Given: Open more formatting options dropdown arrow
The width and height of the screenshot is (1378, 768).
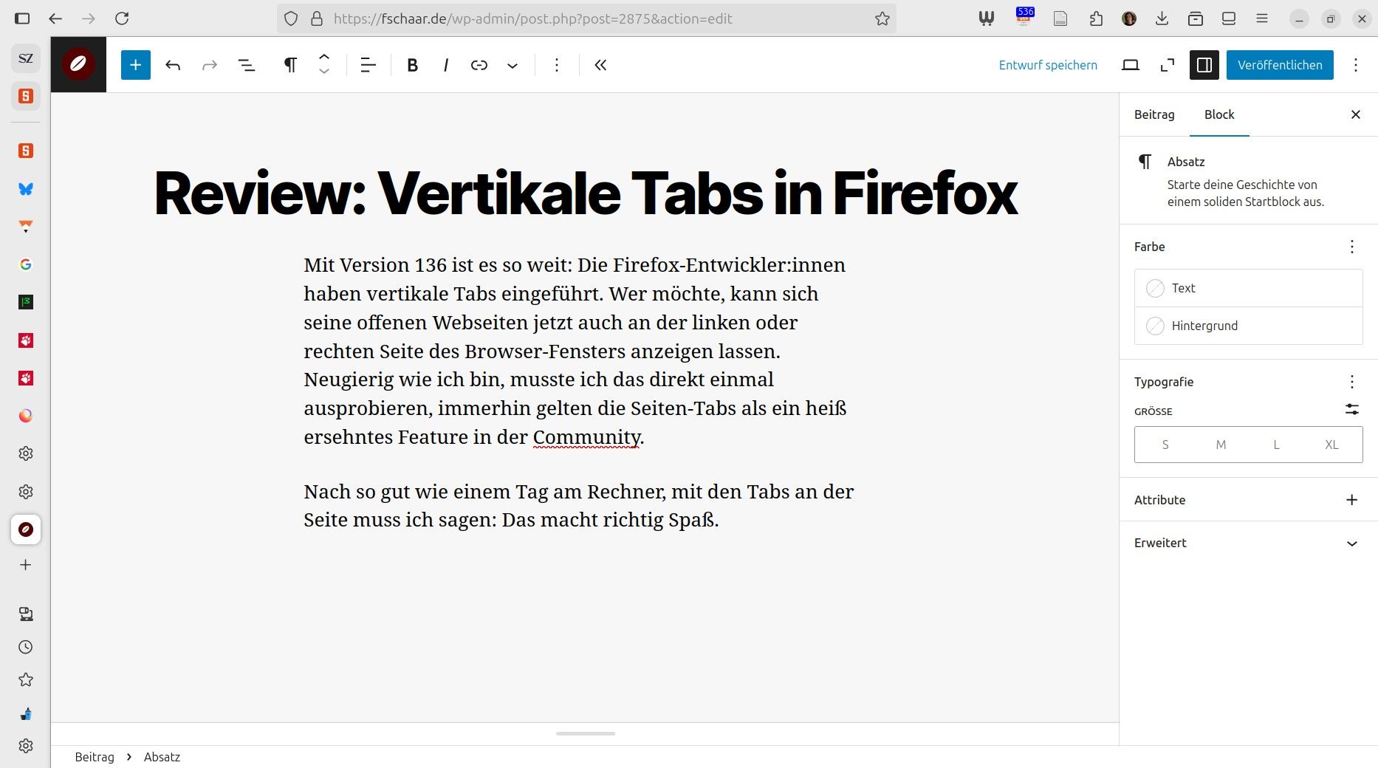Looking at the screenshot, I should pyautogui.click(x=513, y=65).
